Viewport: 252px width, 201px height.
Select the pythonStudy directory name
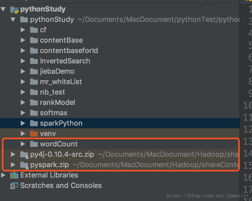click(52, 20)
